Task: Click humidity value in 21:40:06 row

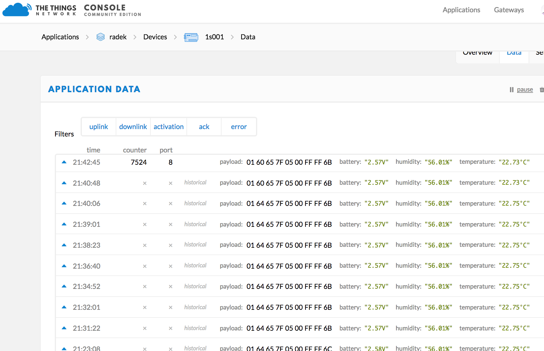Action: click(x=438, y=203)
